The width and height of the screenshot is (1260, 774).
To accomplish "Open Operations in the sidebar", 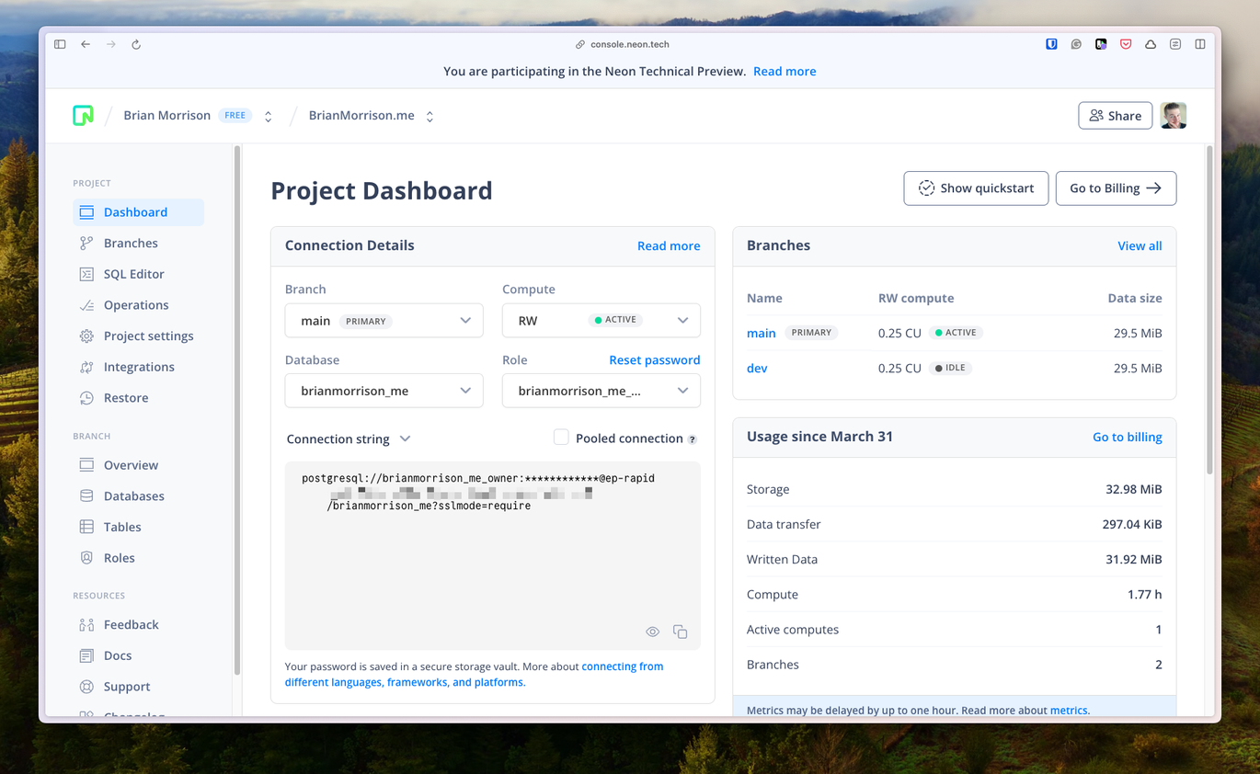I will pos(138,305).
